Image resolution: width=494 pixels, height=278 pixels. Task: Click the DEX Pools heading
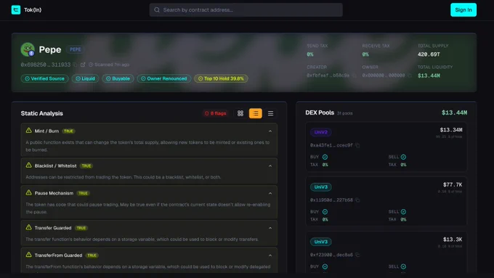point(320,113)
